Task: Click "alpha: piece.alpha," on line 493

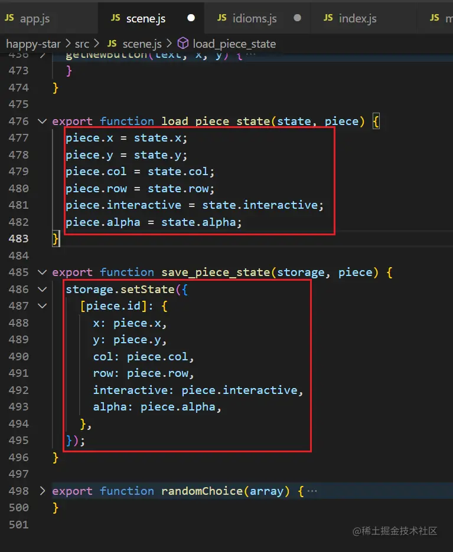Action: tap(157, 407)
